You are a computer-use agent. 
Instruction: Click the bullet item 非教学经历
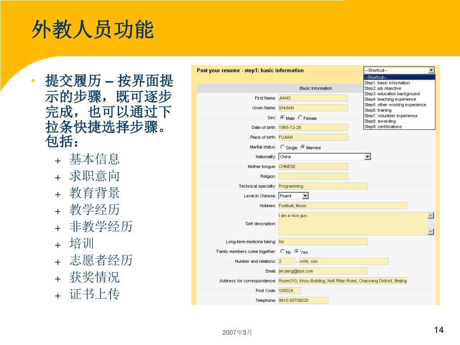(x=101, y=226)
